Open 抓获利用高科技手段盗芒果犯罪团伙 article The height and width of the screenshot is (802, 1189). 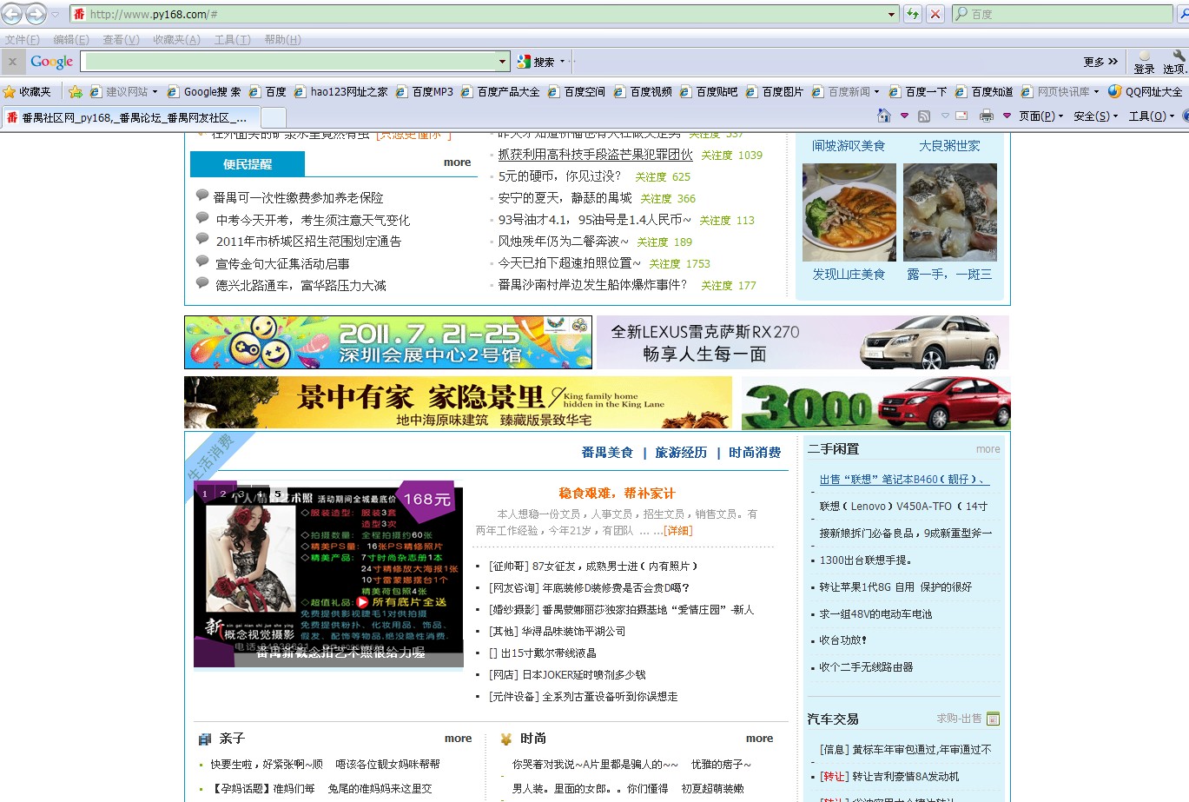click(595, 155)
